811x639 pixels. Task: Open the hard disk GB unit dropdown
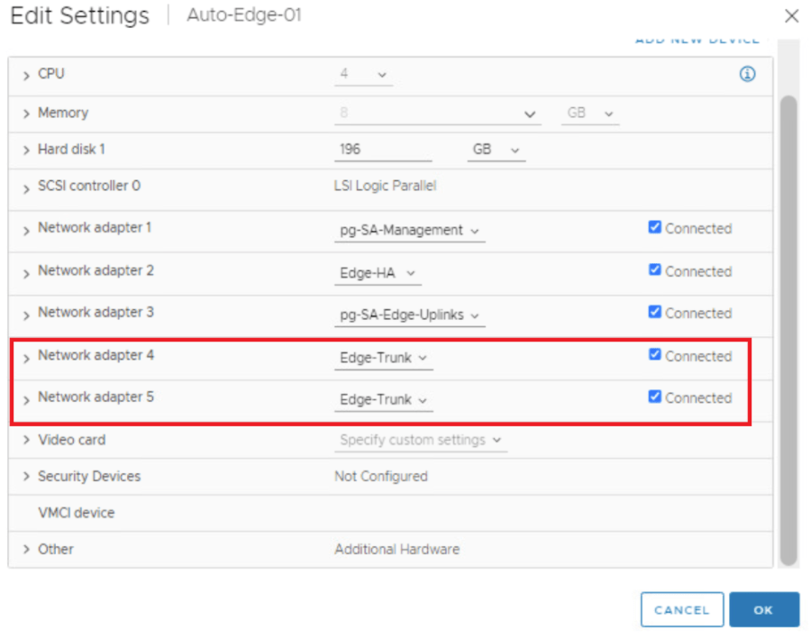click(497, 151)
